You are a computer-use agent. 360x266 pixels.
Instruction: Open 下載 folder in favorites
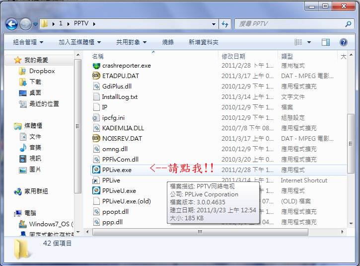[x=35, y=82]
